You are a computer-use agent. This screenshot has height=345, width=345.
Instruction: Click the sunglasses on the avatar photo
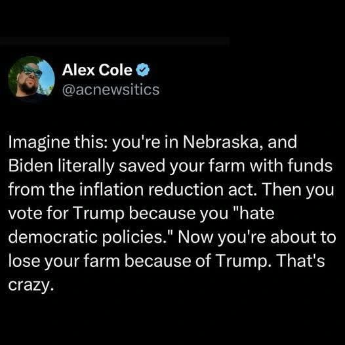coord(32,70)
